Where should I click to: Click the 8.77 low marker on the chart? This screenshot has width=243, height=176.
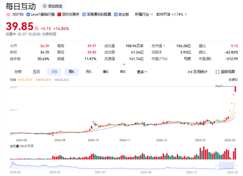pyautogui.click(x=50, y=134)
